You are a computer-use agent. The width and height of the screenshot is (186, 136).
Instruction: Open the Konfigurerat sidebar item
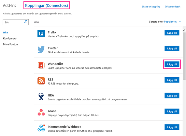pyautogui.click(x=10, y=39)
